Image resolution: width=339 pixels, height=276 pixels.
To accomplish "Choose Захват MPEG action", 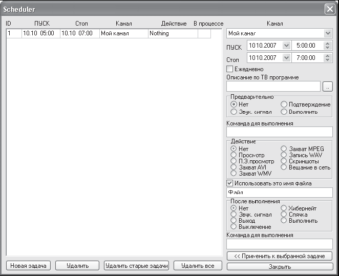I will 284,148.
